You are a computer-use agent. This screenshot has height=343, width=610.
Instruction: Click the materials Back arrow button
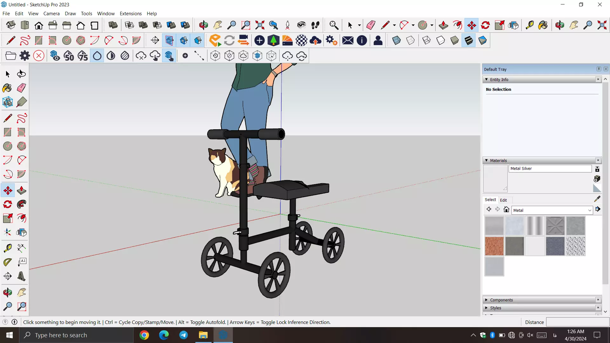point(489,209)
